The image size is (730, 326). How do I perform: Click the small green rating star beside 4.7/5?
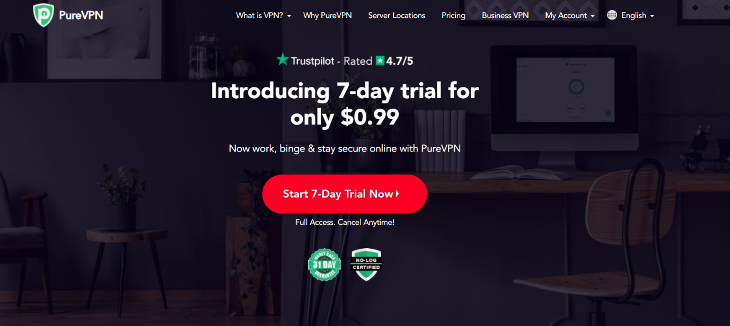pos(380,60)
